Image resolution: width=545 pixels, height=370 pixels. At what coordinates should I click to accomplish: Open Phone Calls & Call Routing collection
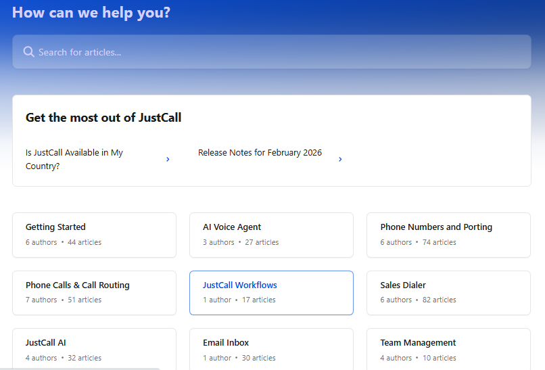[94, 293]
